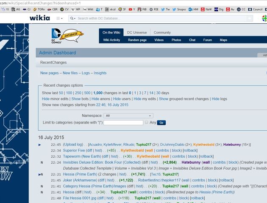Image resolution: width=267 pixels, height=203 pixels.
Task: Open the YJ bookmark
Action: pyautogui.click(x=5, y=9)
